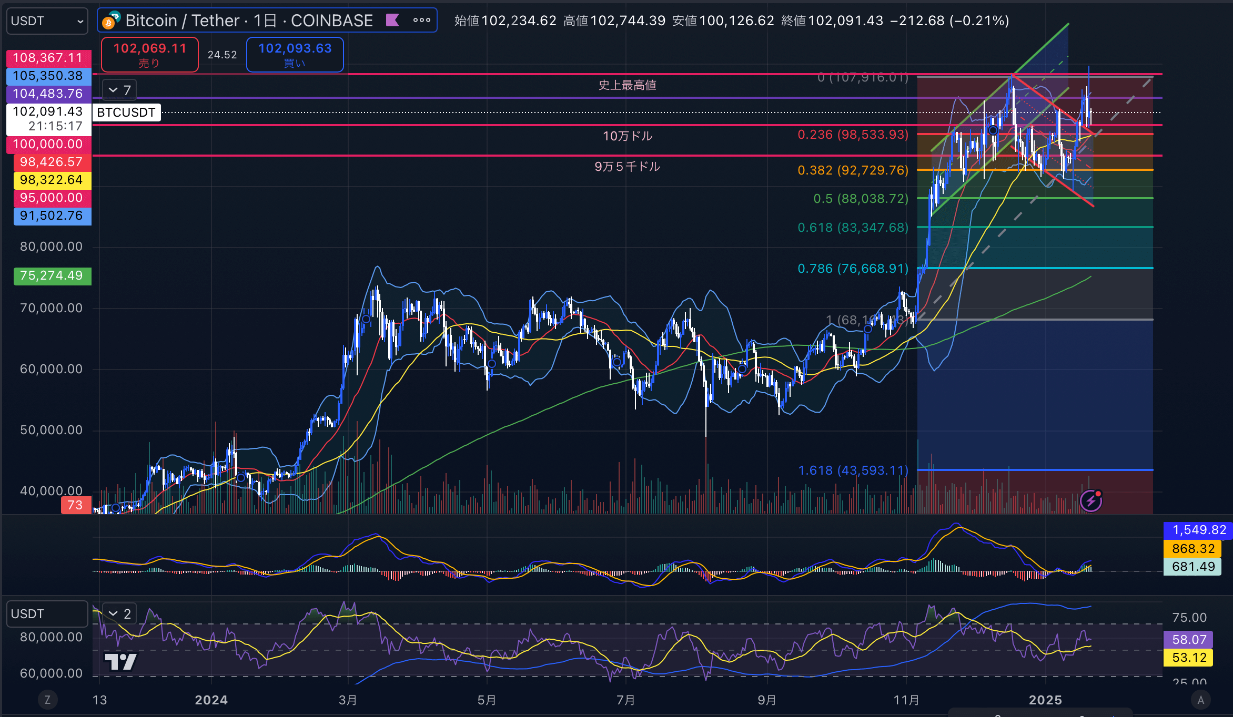Click the 75,274.49 green price label
Screen dimensions: 1233x717
tap(52, 275)
